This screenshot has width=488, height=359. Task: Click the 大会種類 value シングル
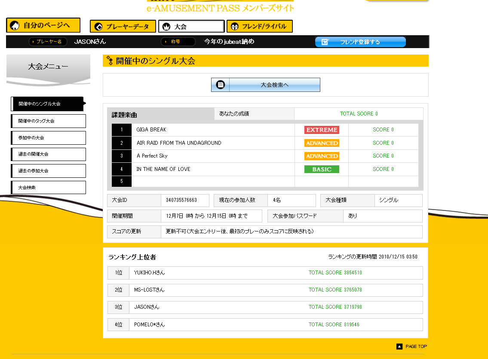pos(389,200)
